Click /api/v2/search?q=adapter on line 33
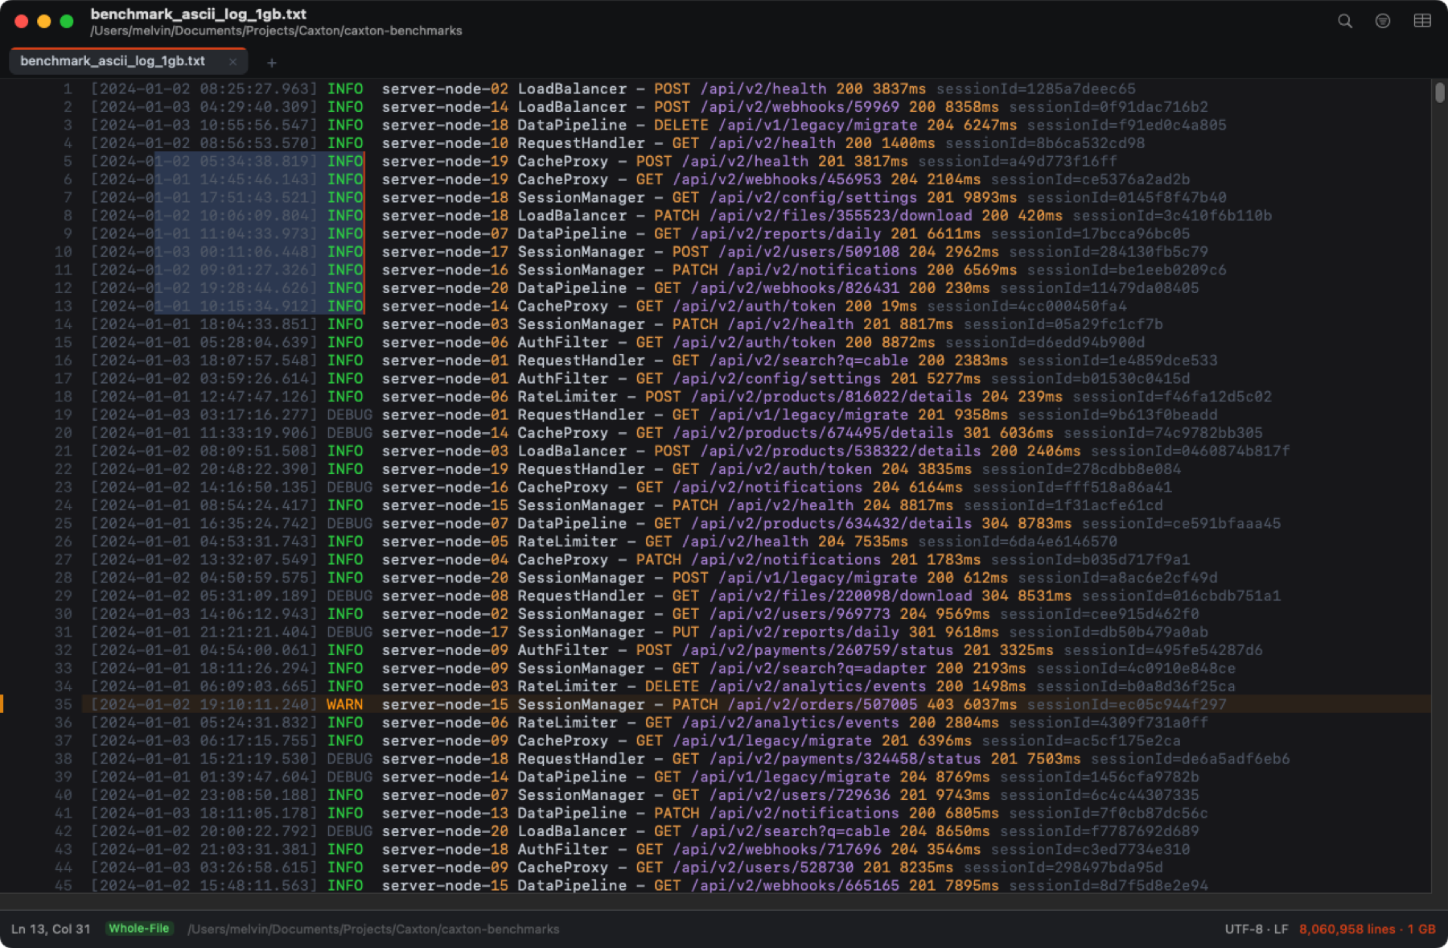This screenshot has width=1448, height=948. (x=817, y=668)
